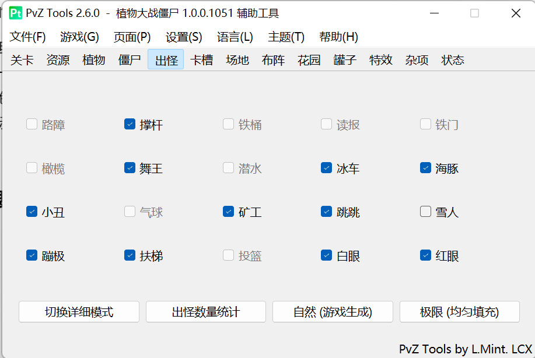Switch to the 杂项 tab
Screen dimensions: 535x358
[x=417, y=60]
